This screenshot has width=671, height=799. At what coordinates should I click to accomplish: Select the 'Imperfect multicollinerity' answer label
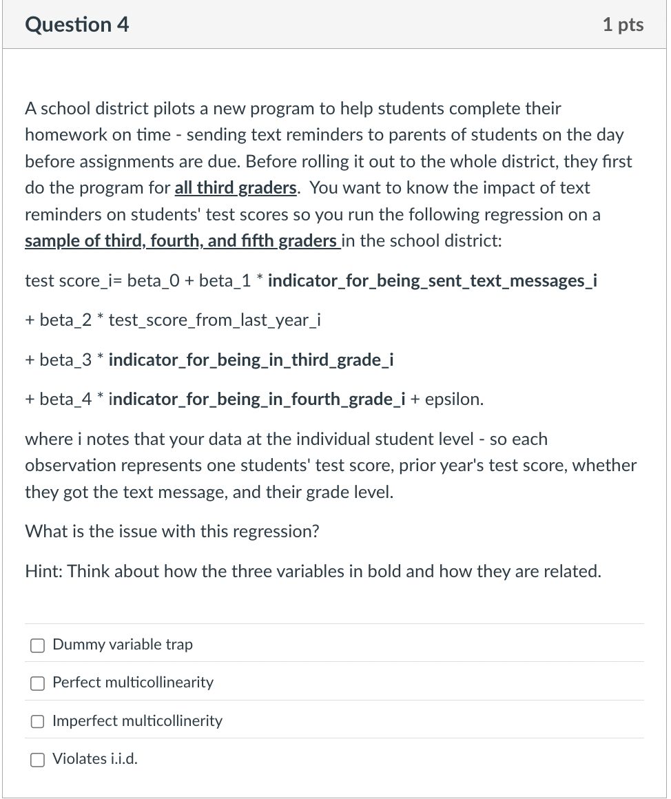(136, 720)
